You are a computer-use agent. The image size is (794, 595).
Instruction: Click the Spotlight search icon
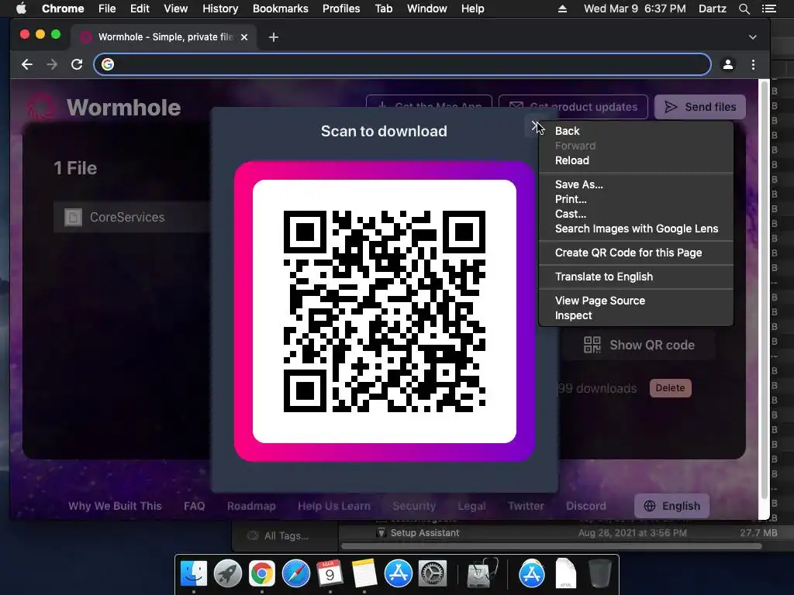tap(744, 9)
